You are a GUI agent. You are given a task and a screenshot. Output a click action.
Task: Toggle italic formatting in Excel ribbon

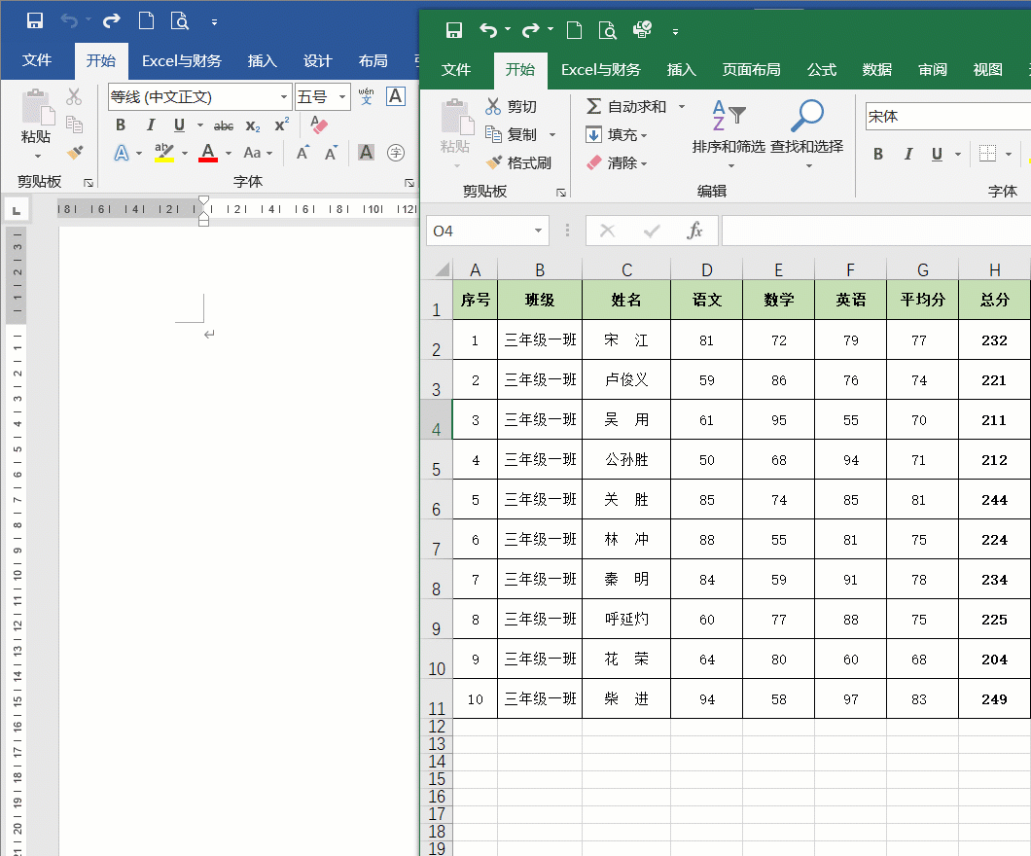click(x=908, y=154)
